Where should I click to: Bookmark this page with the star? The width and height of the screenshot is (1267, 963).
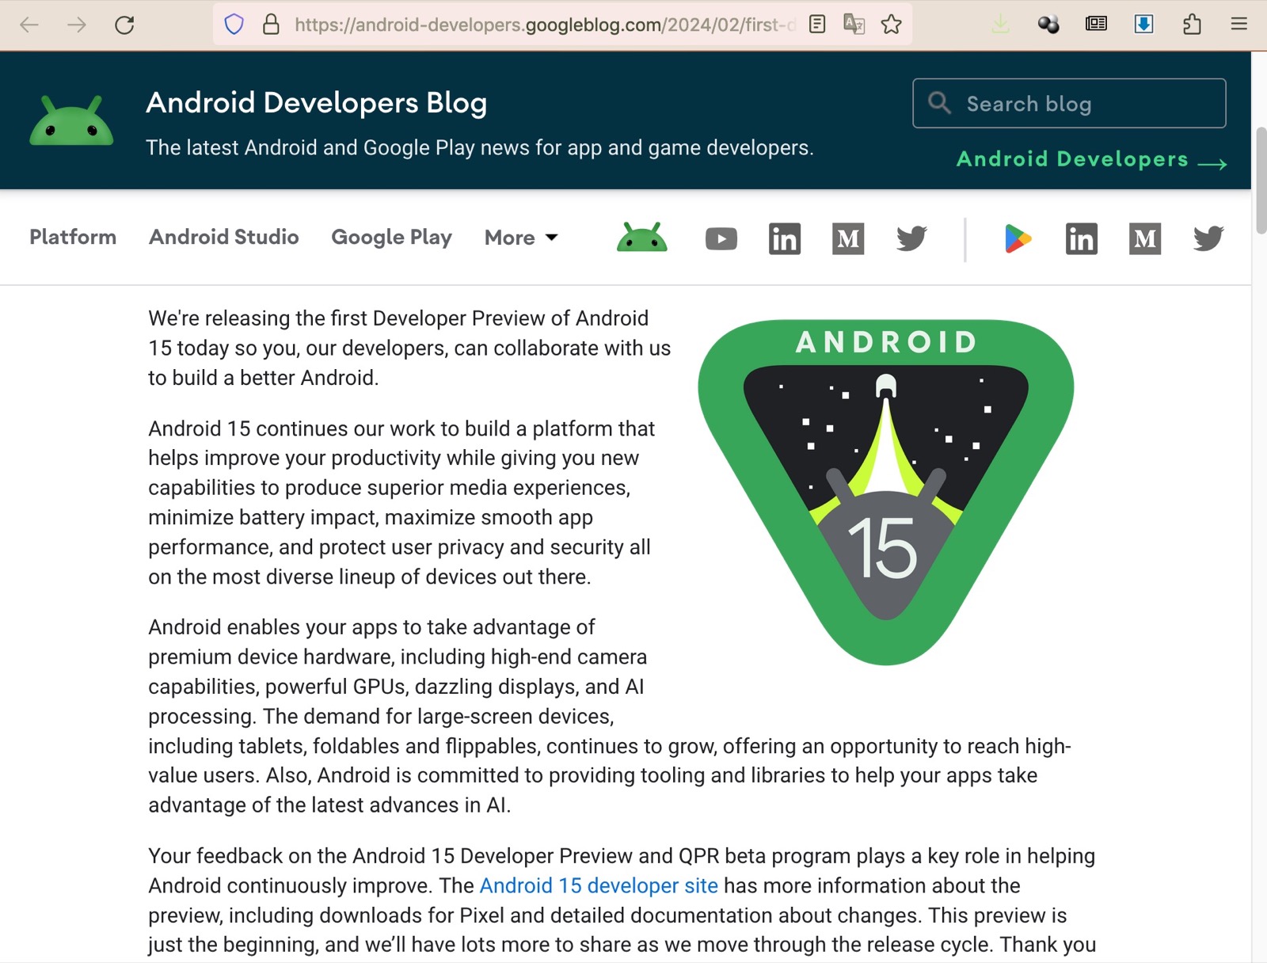892,25
